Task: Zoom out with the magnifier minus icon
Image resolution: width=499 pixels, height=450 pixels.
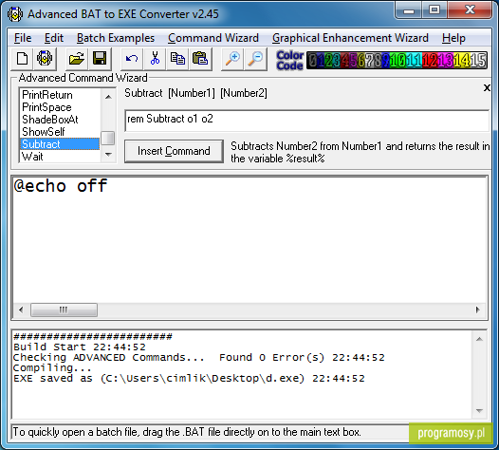Action: pos(255,59)
